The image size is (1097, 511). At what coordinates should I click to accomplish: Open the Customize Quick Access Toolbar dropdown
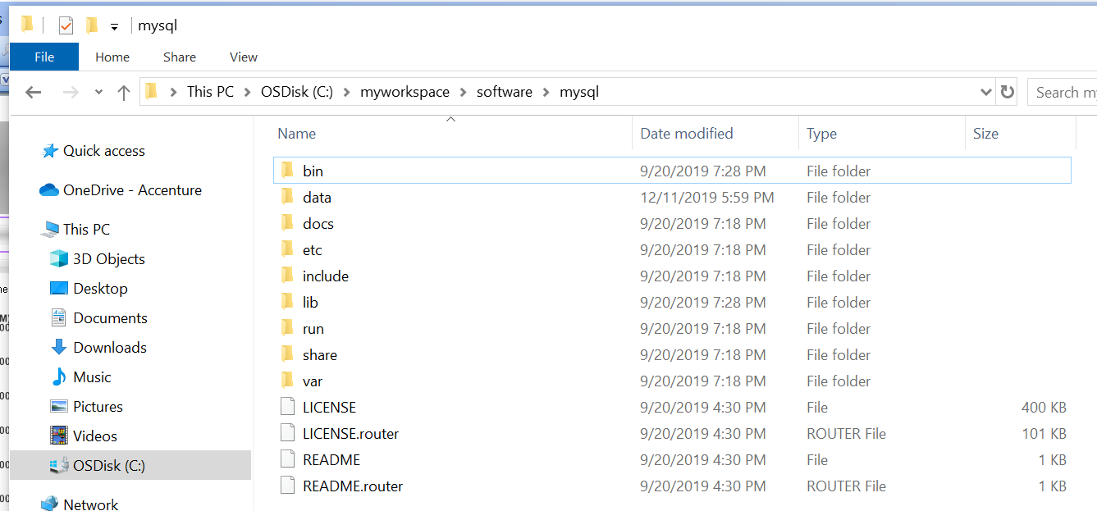(115, 27)
